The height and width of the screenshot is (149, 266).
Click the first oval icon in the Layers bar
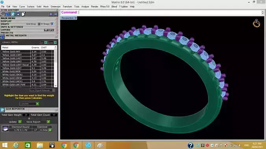pyautogui.click(x=46, y=30)
